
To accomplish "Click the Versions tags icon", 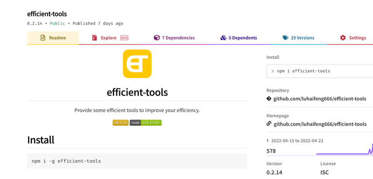I will [285, 38].
